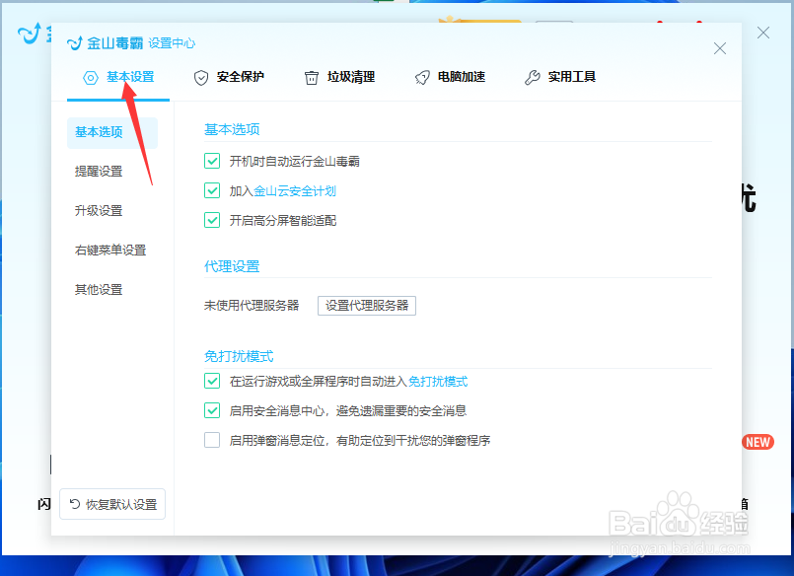Select 基本选项 in the sidebar
The image size is (794, 576).
pos(111,132)
